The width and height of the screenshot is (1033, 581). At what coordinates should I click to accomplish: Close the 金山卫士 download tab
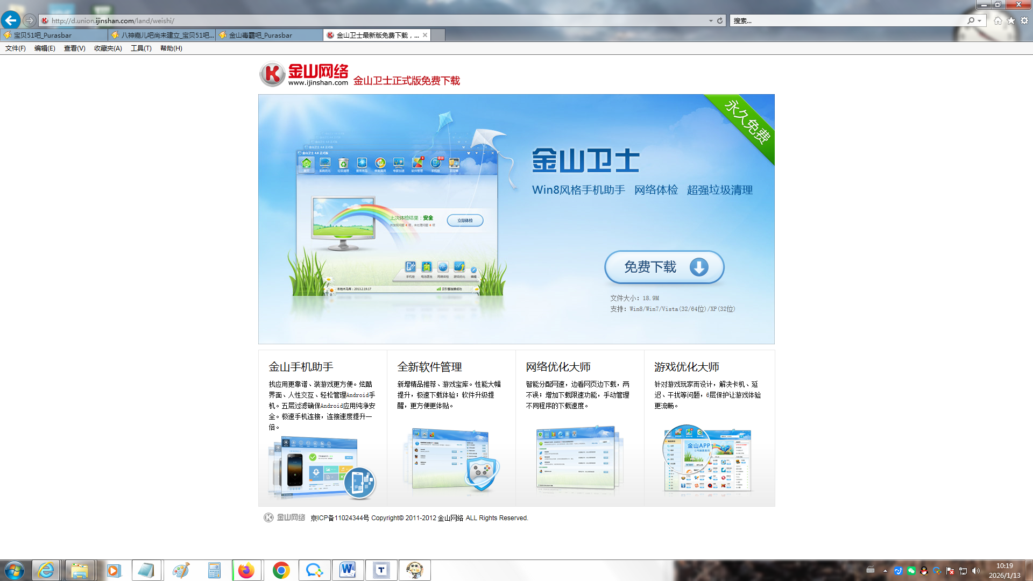coord(425,35)
